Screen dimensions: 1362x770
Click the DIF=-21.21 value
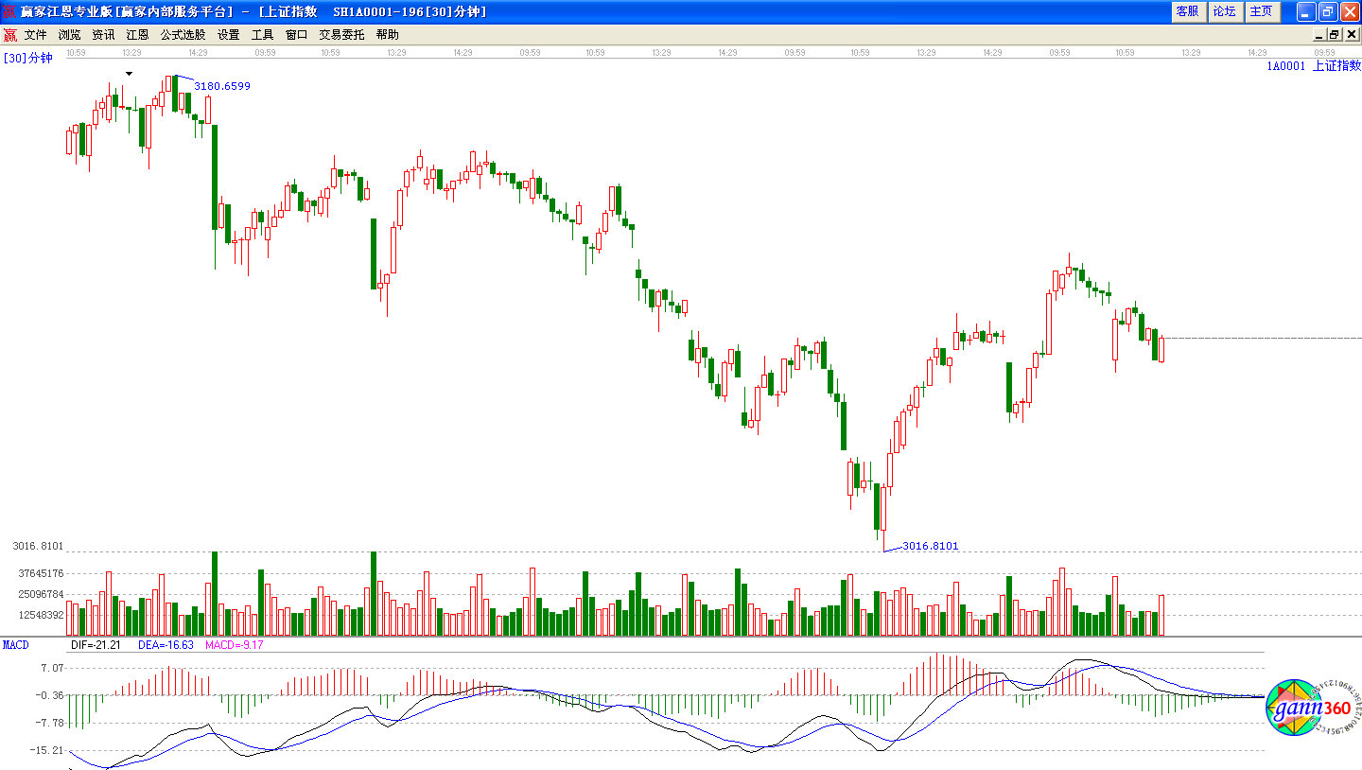point(96,644)
